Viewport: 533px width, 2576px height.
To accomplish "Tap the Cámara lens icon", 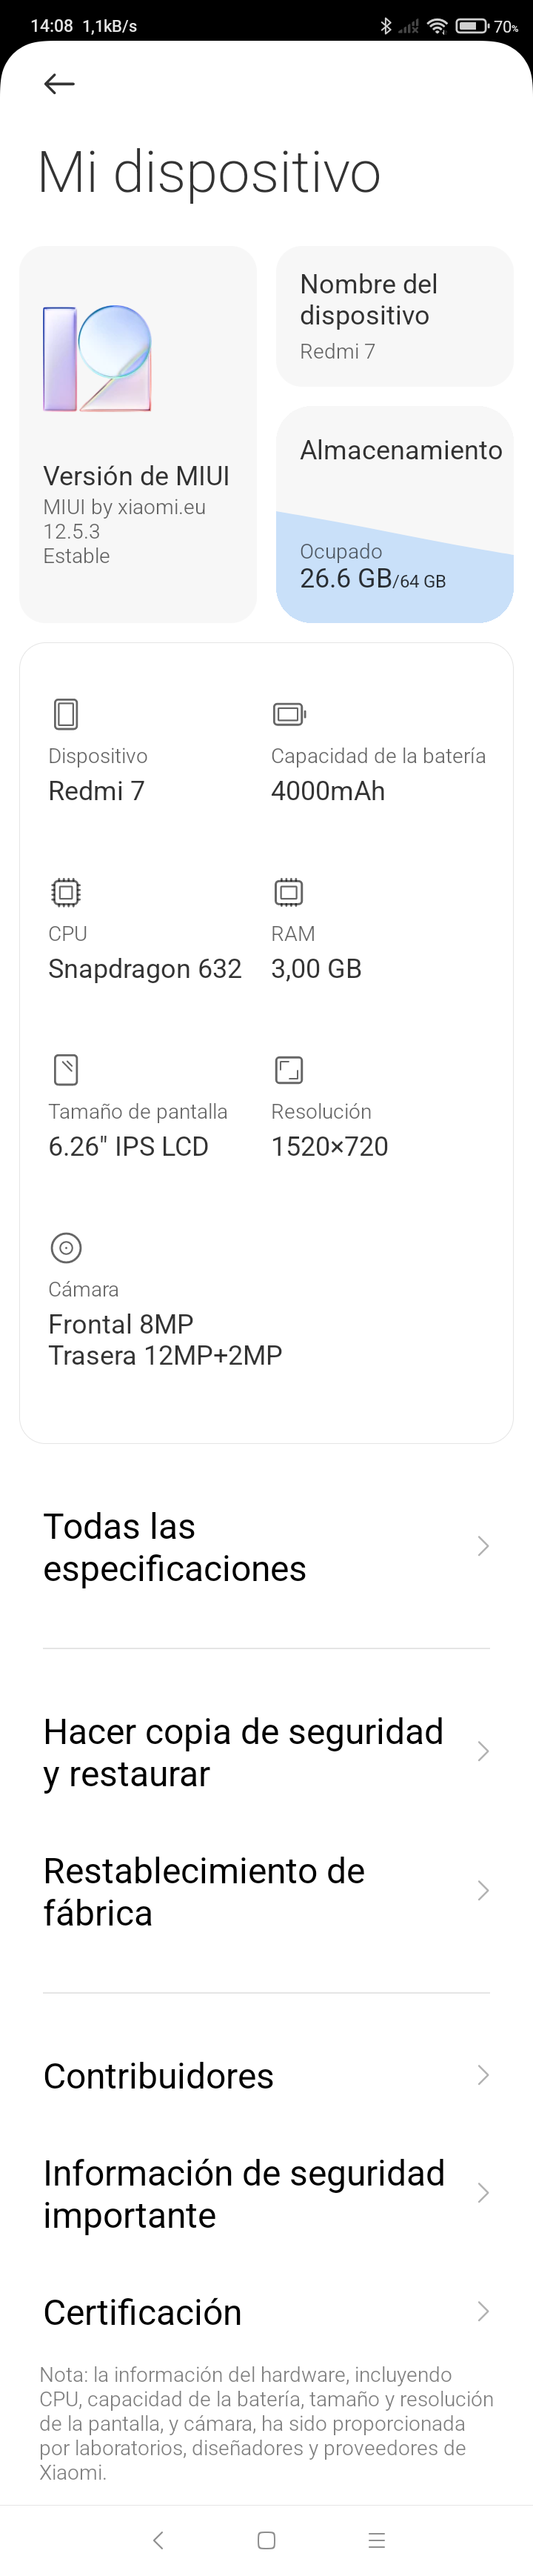I will 66,1247.
